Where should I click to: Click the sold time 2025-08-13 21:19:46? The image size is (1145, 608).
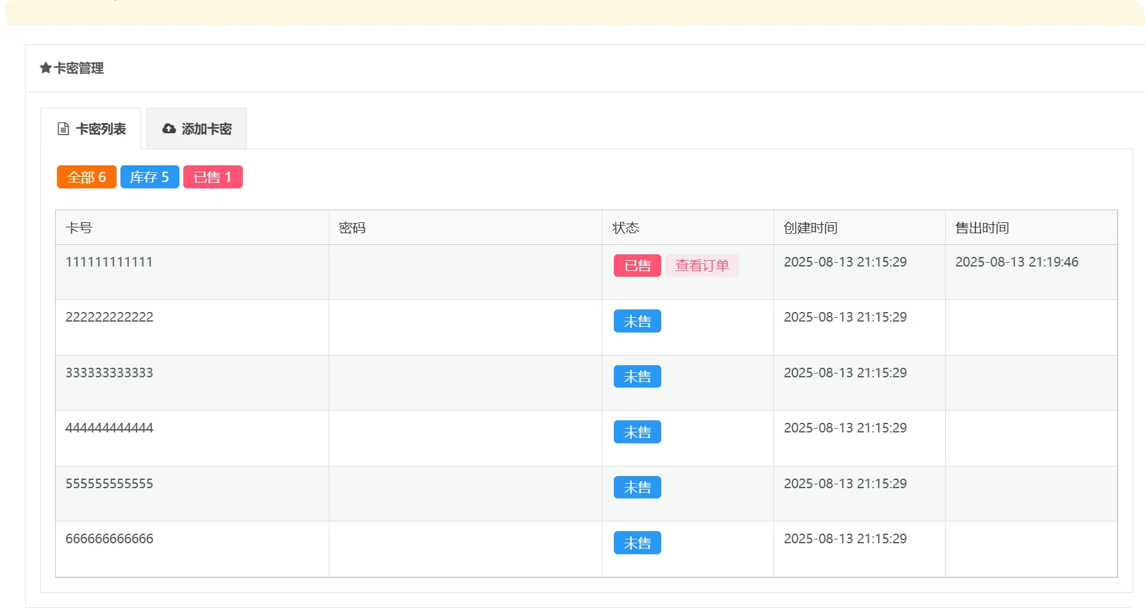[x=1017, y=262]
